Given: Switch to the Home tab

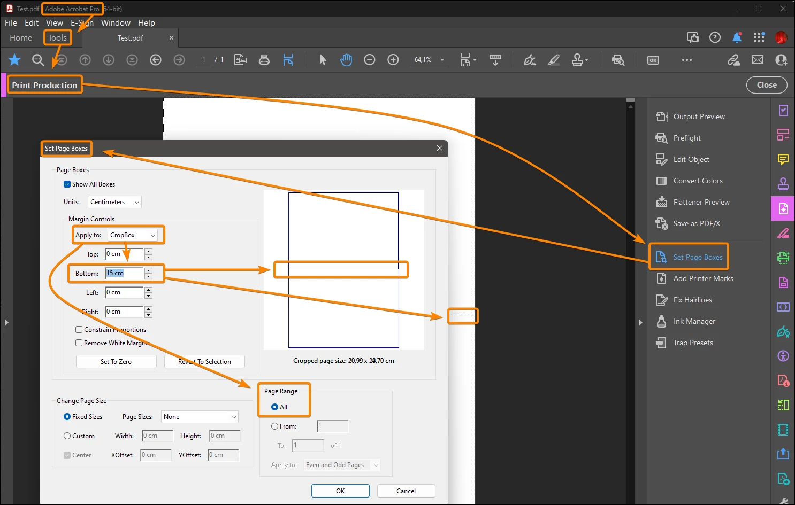Looking at the screenshot, I should [21, 38].
